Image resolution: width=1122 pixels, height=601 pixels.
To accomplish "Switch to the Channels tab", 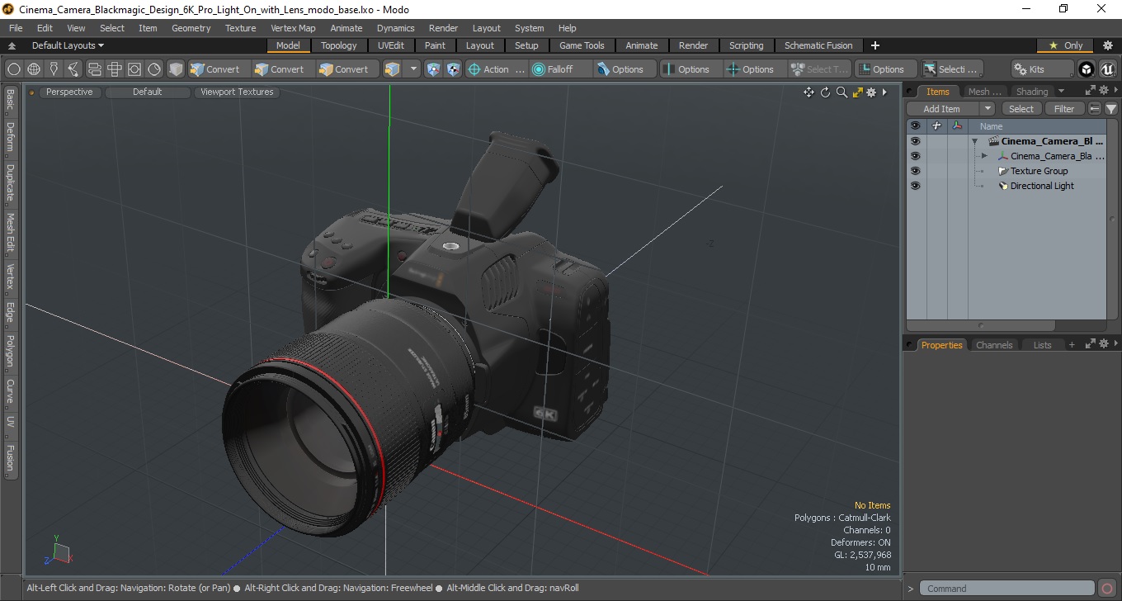I will pyautogui.click(x=994, y=345).
